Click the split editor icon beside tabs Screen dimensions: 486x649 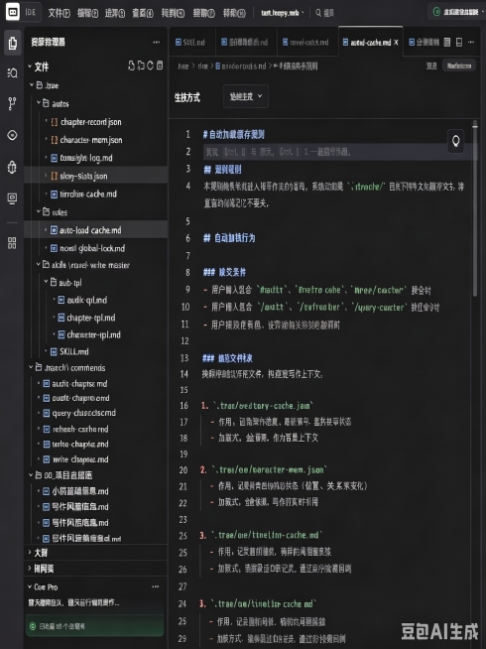point(458,43)
